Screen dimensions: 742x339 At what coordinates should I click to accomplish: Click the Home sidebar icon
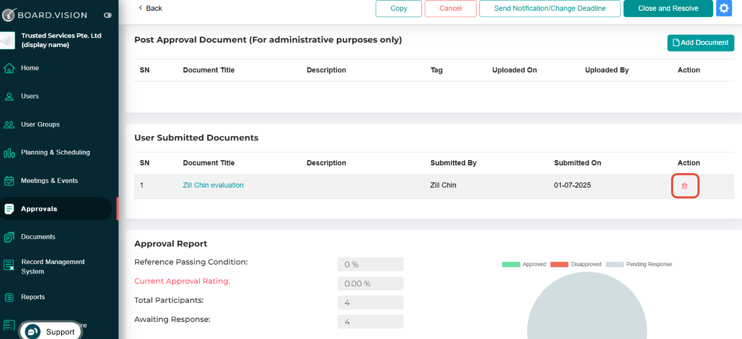point(9,68)
